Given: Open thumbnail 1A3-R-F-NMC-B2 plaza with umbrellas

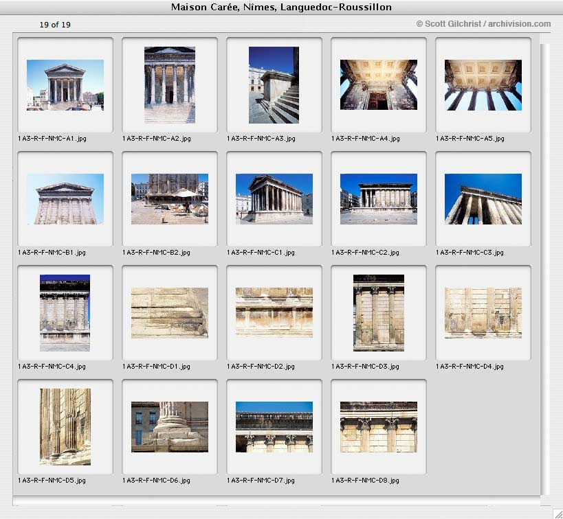Looking at the screenshot, I should (x=170, y=199).
